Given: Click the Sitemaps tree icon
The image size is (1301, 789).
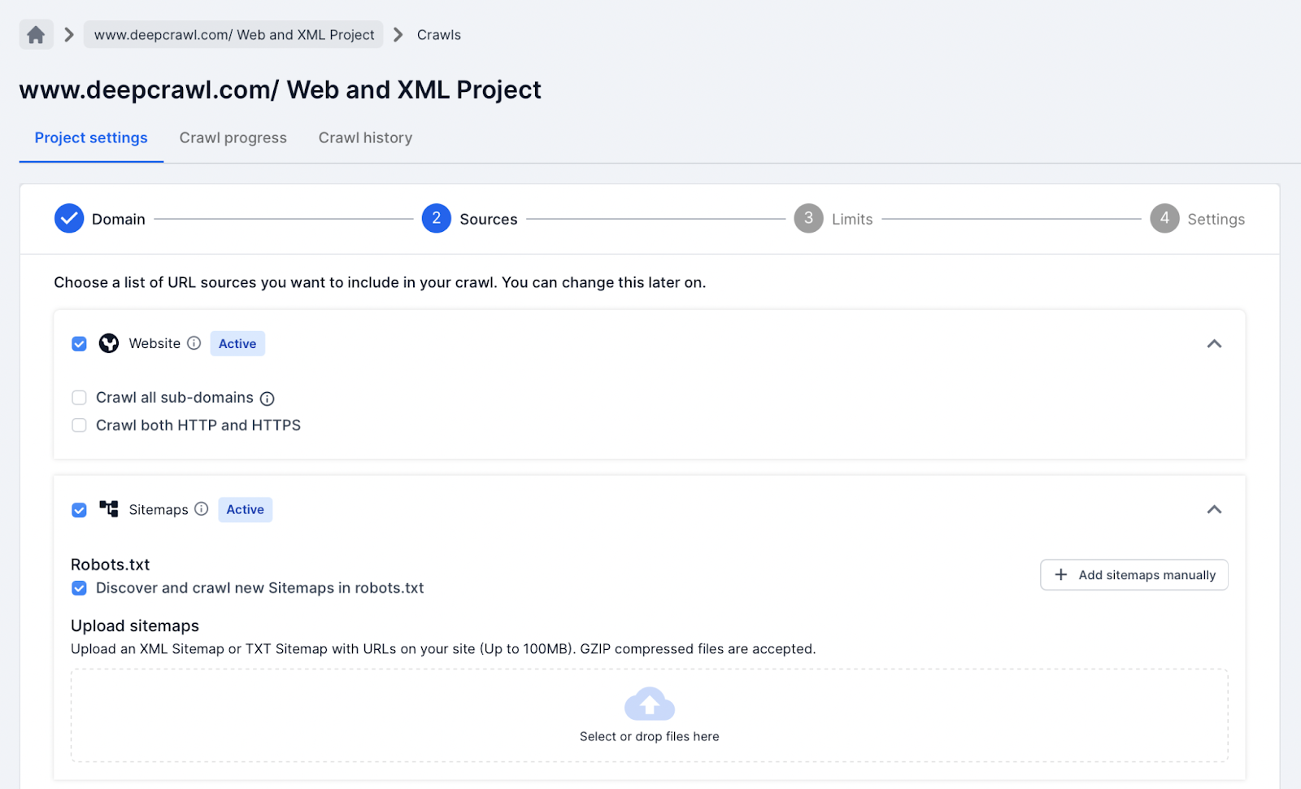Looking at the screenshot, I should [109, 509].
